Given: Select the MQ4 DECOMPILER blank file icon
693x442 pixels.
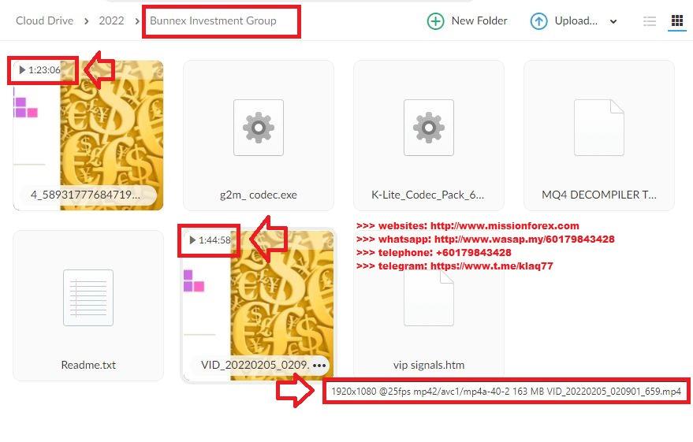Looking at the screenshot, I should 599,128.
